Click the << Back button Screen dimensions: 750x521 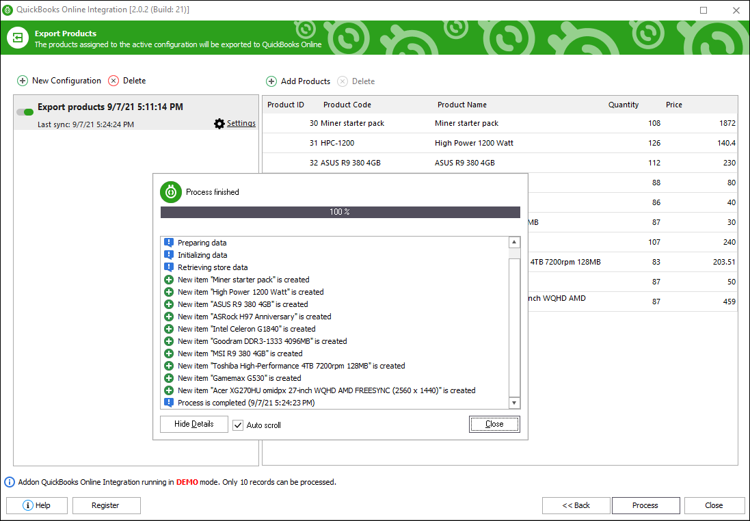[576, 505]
